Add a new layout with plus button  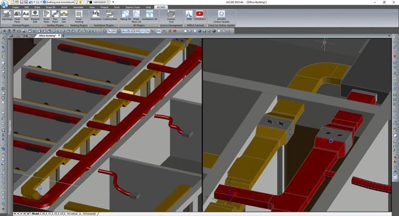[28, 214]
